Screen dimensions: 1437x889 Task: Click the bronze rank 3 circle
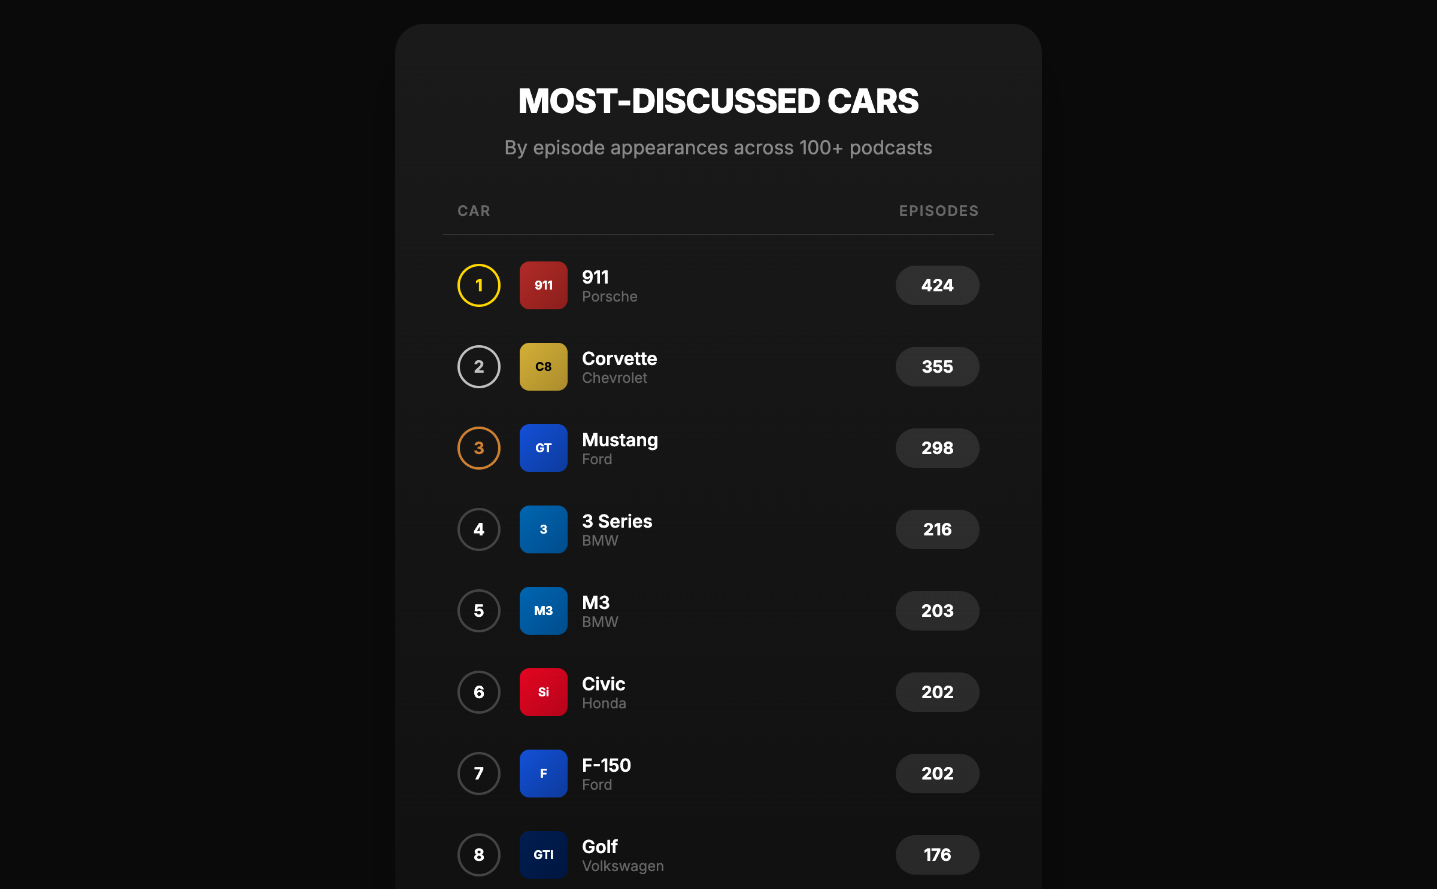click(479, 448)
